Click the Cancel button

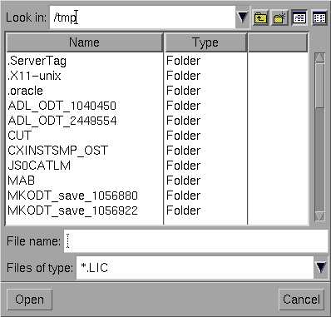301,300
